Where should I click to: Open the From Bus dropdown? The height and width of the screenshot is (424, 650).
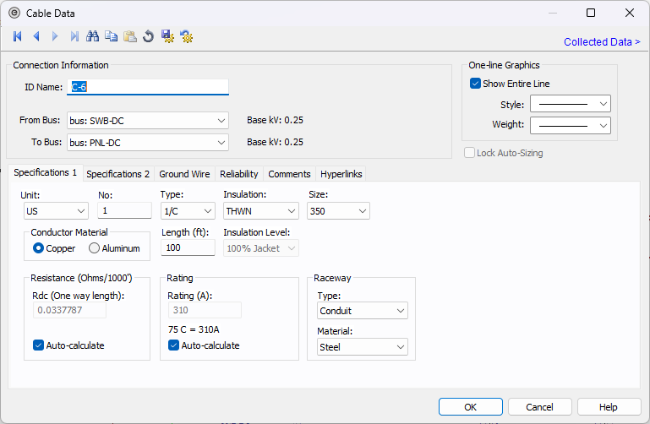[x=148, y=121]
